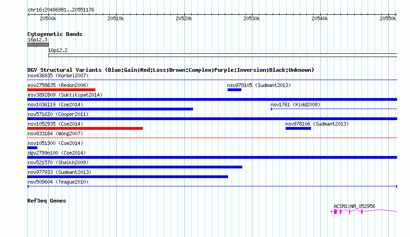The image size is (410, 237).
Task: Click the chr16:20496981..20551176 coordinate label
Action: point(61,10)
